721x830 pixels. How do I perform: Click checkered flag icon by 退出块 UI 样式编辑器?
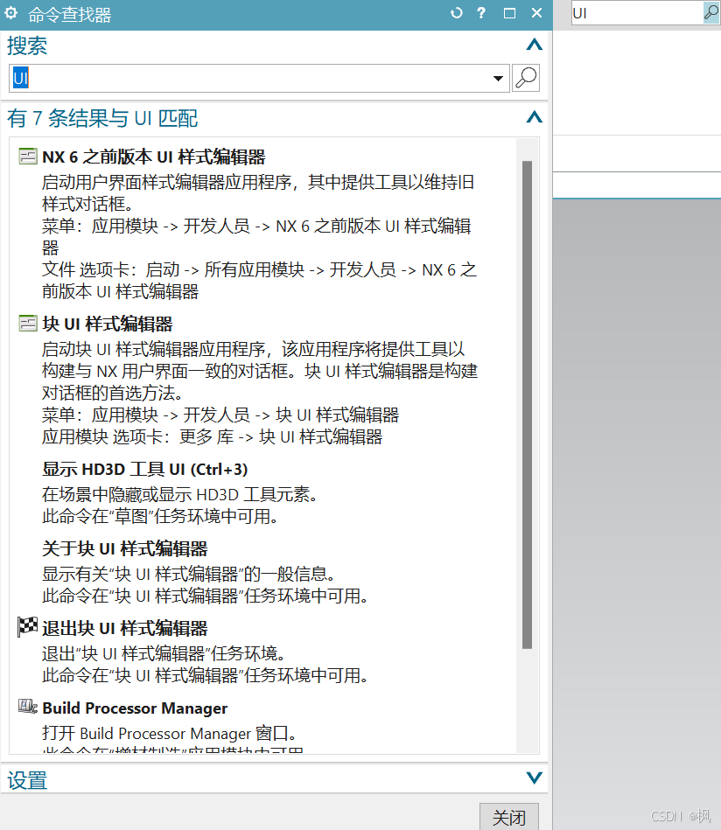pyautogui.click(x=26, y=626)
